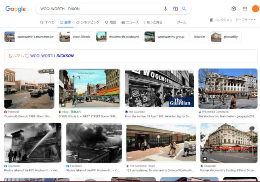Open Wikimedia Commons Manchester Woolworths image
The height and width of the screenshot is (182, 260).
point(228,89)
